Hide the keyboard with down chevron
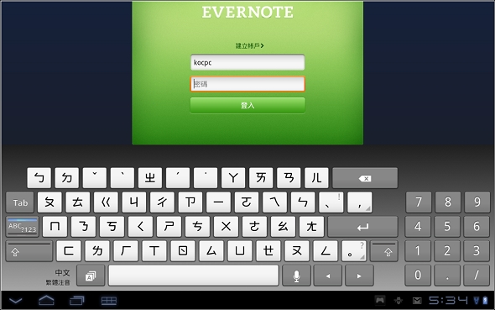Image resolution: width=495 pixels, height=310 pixels. pos(15,301)
